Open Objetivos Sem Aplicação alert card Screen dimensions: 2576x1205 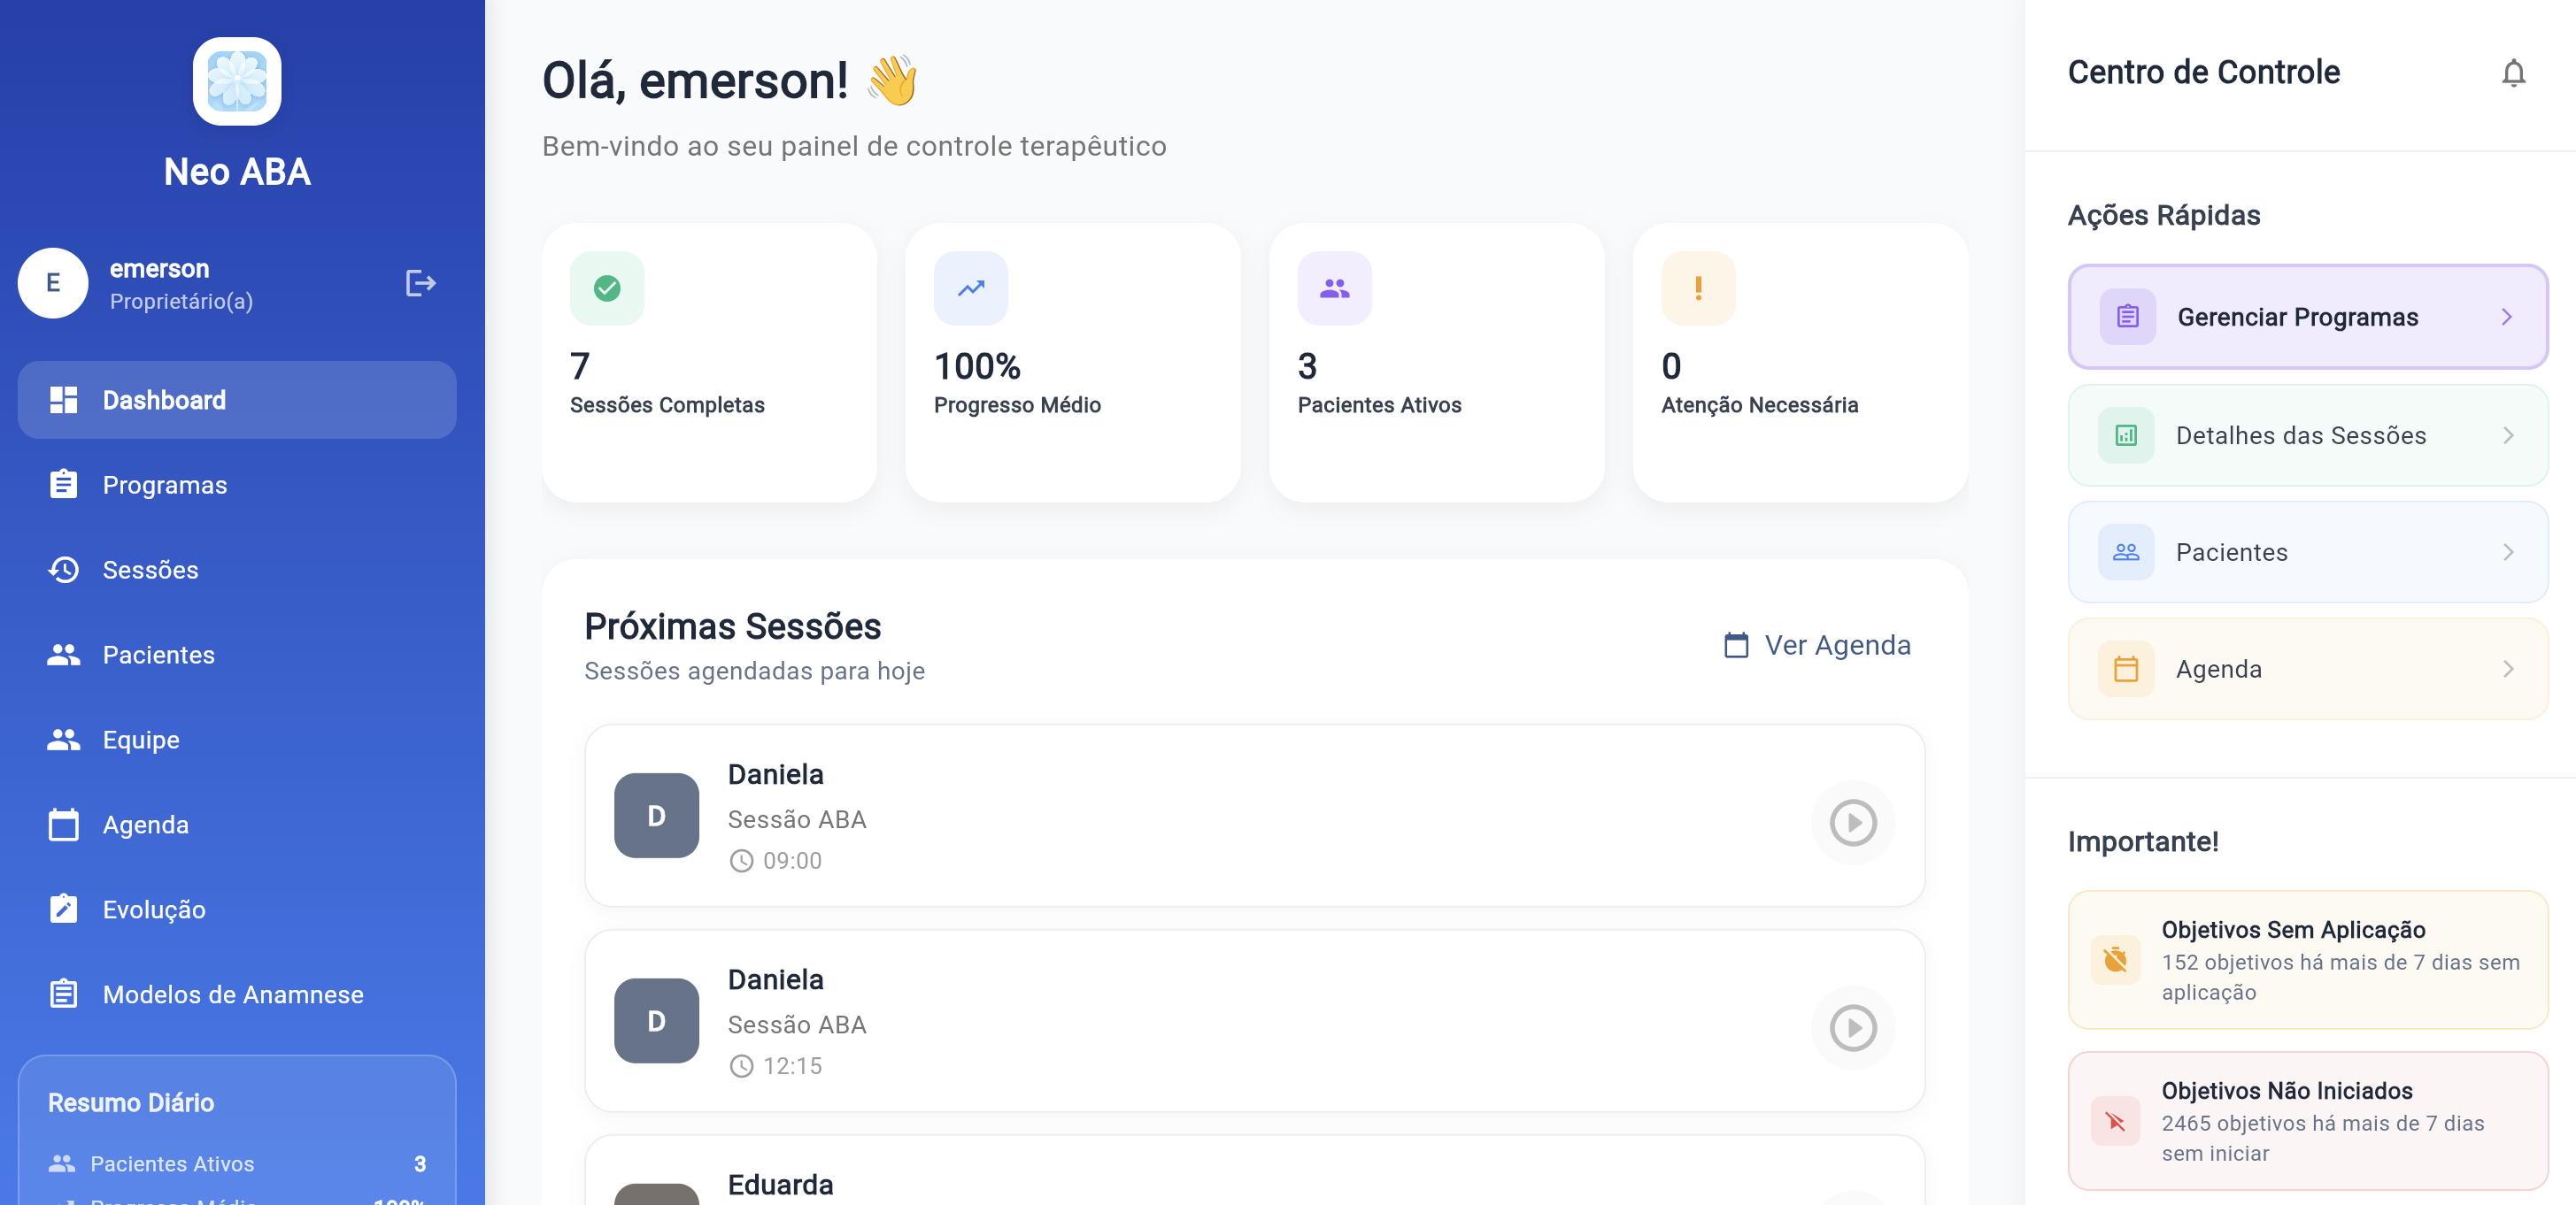pos(2306,959)
